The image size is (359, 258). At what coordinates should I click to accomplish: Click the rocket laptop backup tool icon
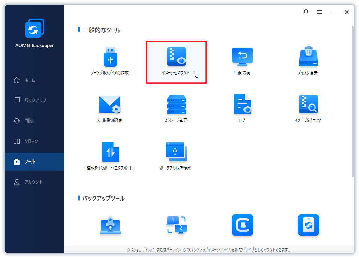point(110,225)
